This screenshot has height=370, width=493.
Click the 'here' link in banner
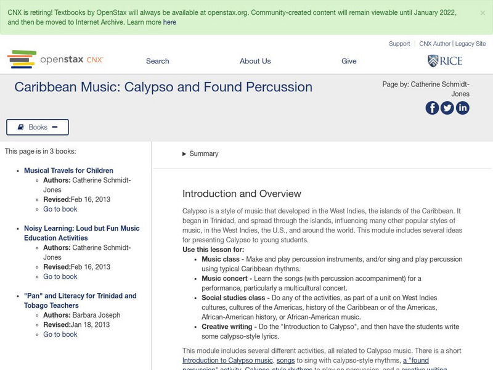click(169, 22)
